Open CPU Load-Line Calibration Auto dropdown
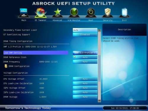 (x=85, y=83)
